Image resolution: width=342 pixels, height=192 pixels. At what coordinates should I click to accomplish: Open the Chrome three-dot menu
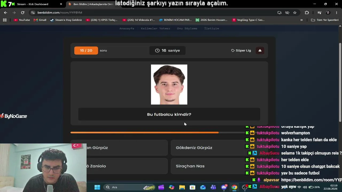[336, 13]
